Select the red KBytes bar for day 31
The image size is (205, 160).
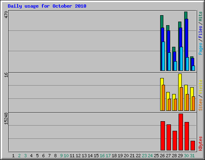[x=193, y=146]
